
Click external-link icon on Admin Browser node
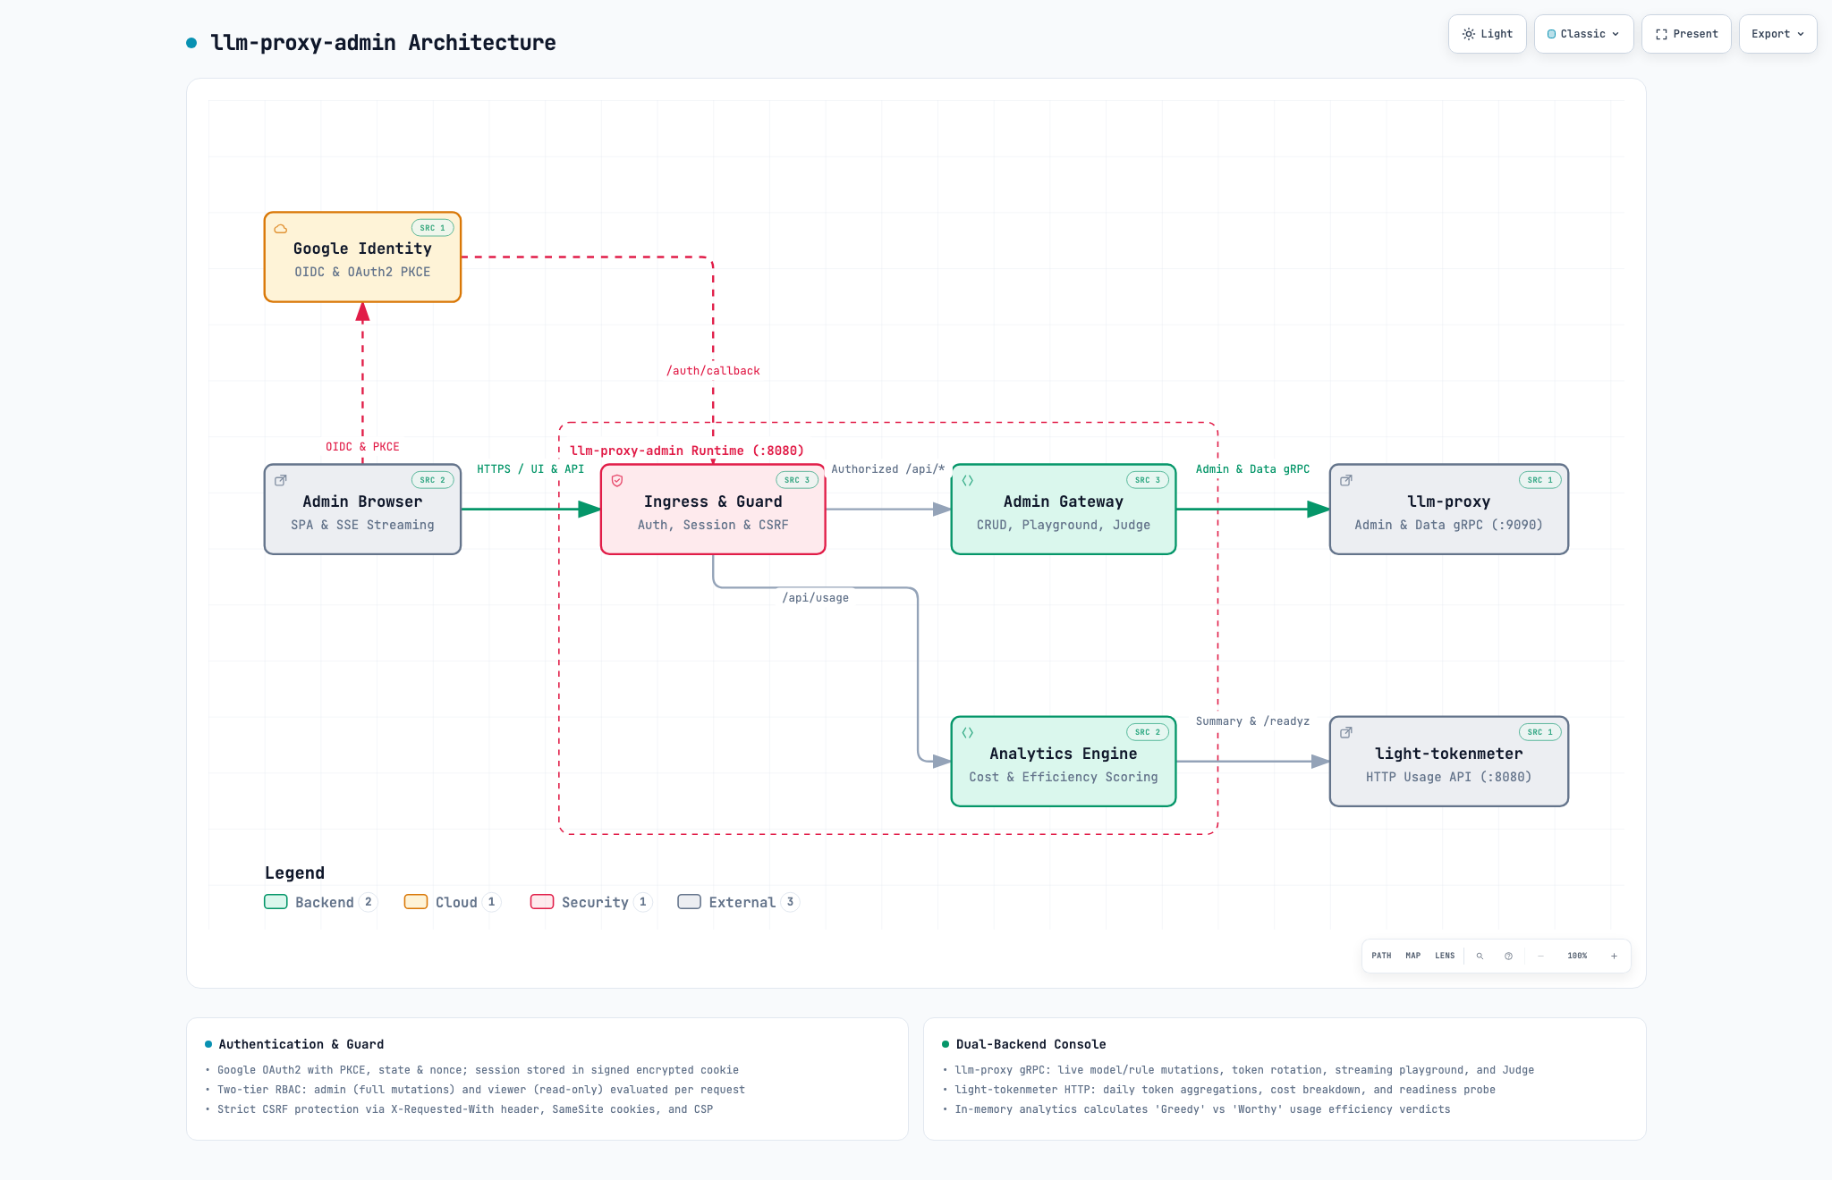281,480
